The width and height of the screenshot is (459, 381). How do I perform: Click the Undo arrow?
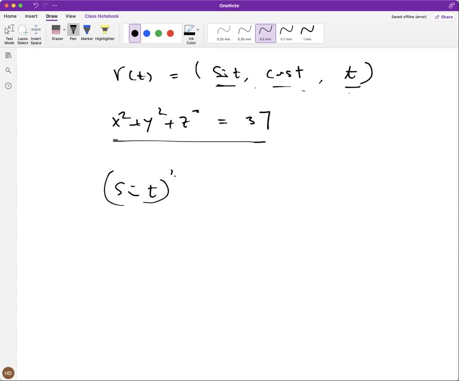tap(35, 5)
